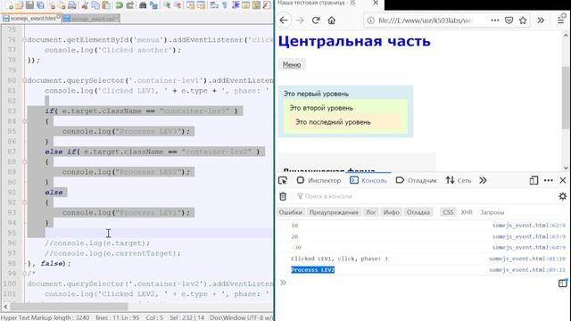Click the Zoom Out magnifier icon
Viewport: 571px width, 321px height.
tap(178, 5)
